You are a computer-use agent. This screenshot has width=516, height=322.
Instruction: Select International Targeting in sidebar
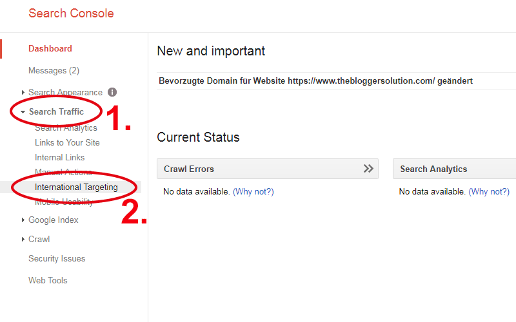click(76, 187)
